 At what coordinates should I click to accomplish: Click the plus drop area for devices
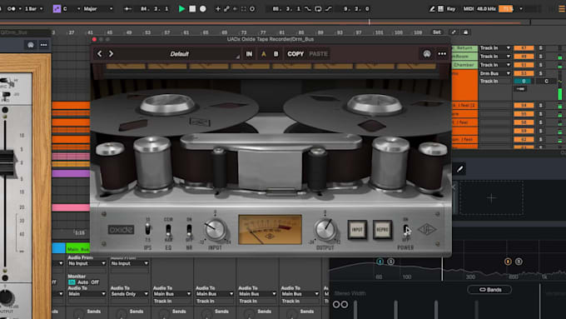[x=491, y=198]
